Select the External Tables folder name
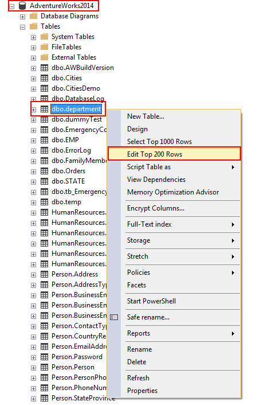This screenshot has height=405, width=272. click(x=74, y=57)
